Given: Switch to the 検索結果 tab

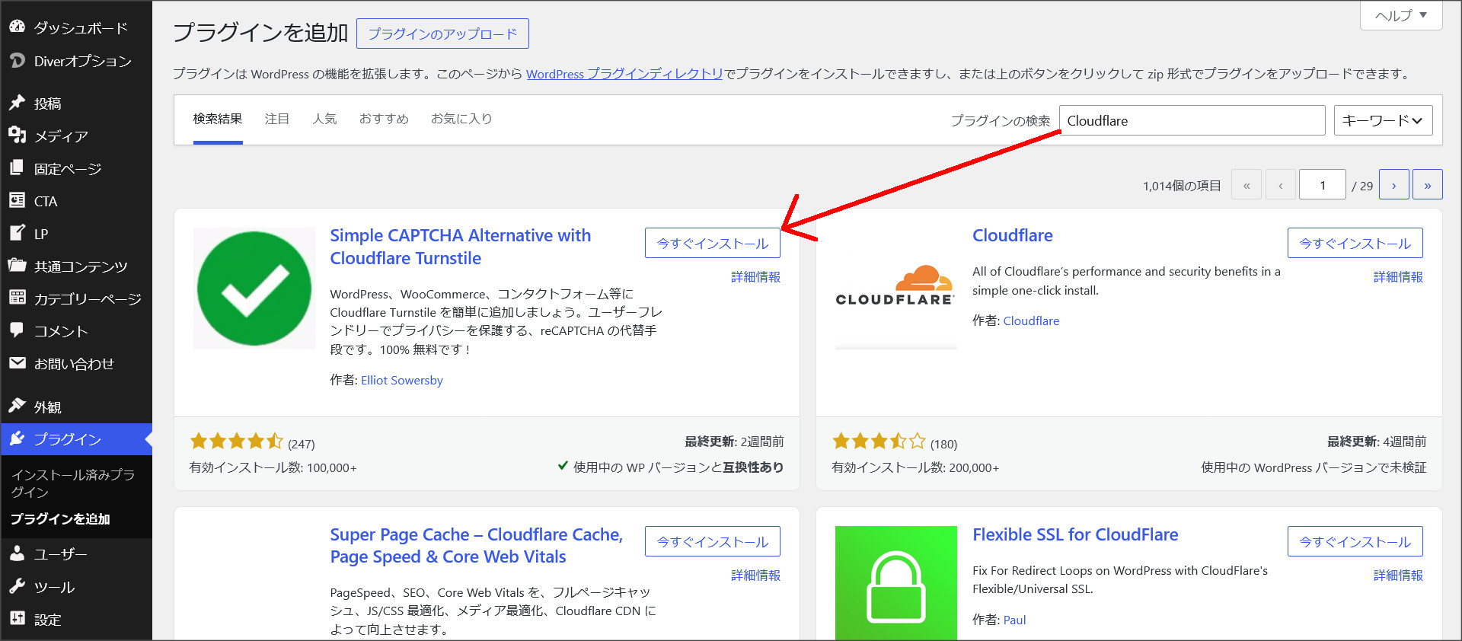Looking at the screenshot, I should (x=218, y=120).
